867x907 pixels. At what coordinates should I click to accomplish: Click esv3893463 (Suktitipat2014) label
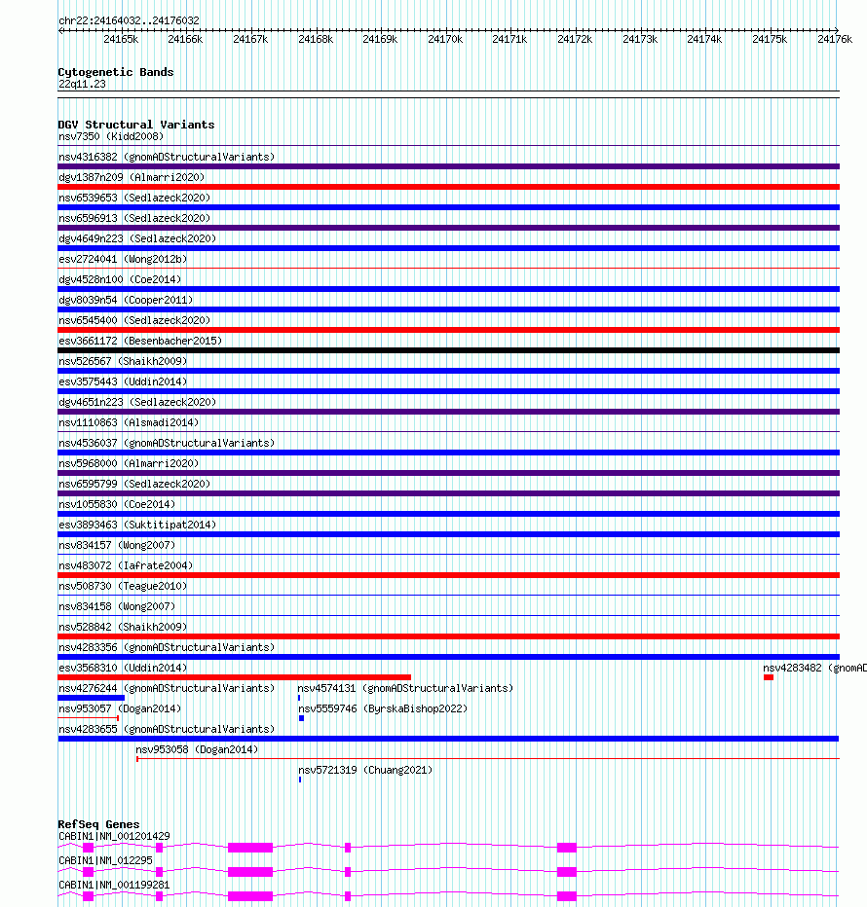pos(137,525)
